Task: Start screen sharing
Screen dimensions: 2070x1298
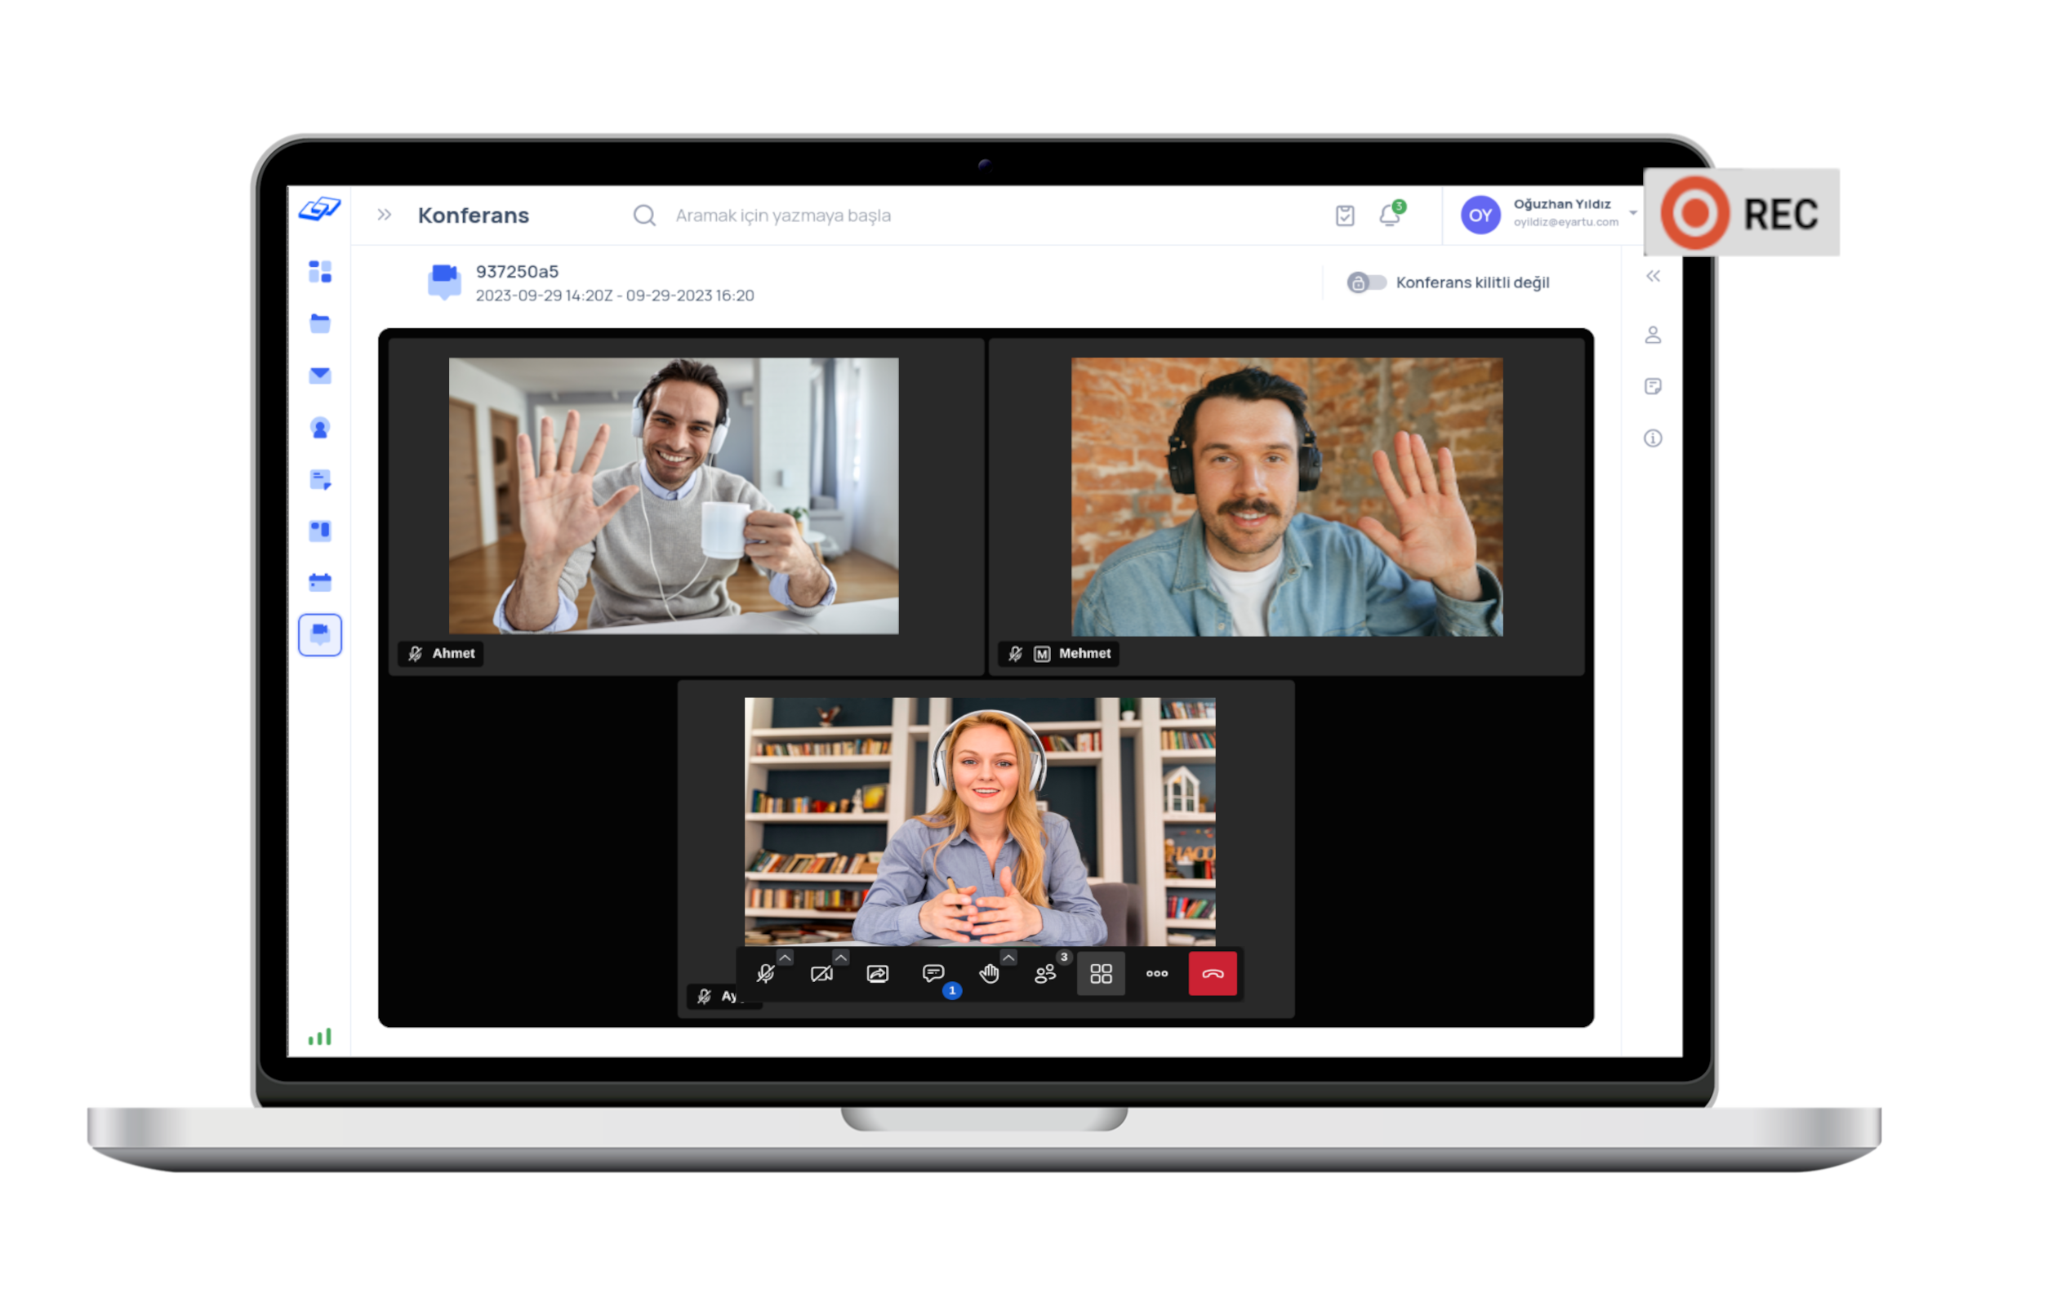Action: 878,973
